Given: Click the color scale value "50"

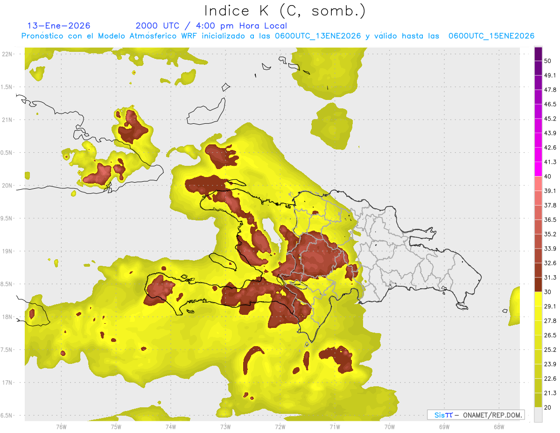Looking at the screenshot, I should (x=548, y=61).
